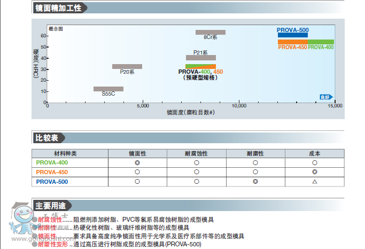Click the PROVA-400 table row name
The width and height of the screenshot is (365, 249).
click(x=52, y=162)
